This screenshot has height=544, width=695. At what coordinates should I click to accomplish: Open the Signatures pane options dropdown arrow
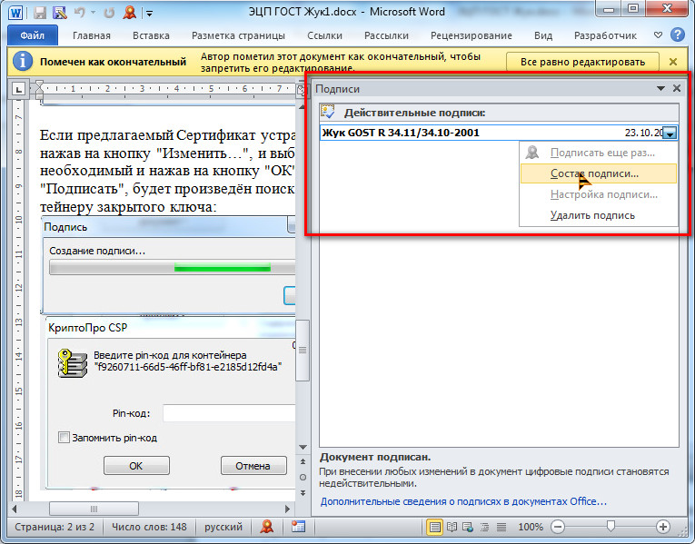(660, 89)
